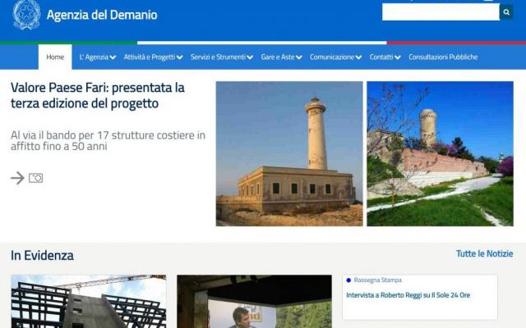Expand the Servizi e Strumenti menu
This screenshot has width=526, height=328.
coord(222,57)
